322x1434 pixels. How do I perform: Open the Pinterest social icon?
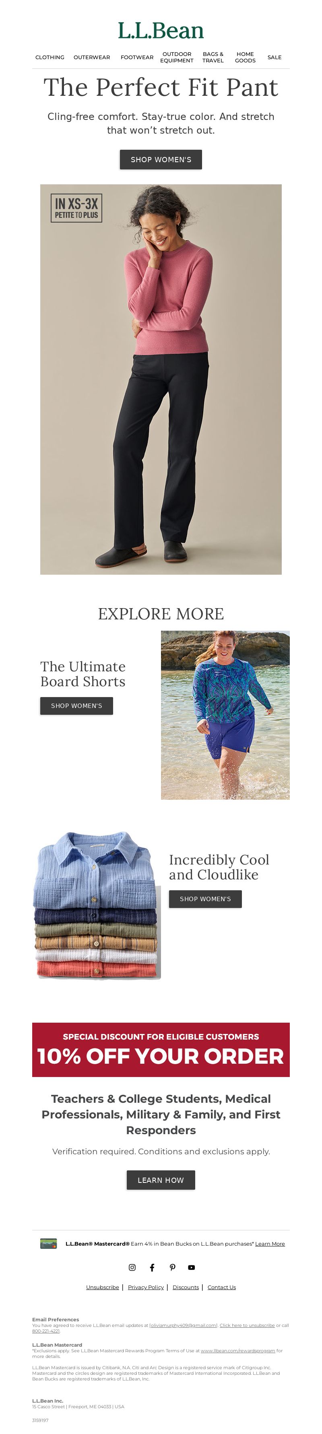click(x=172, y=1267)
